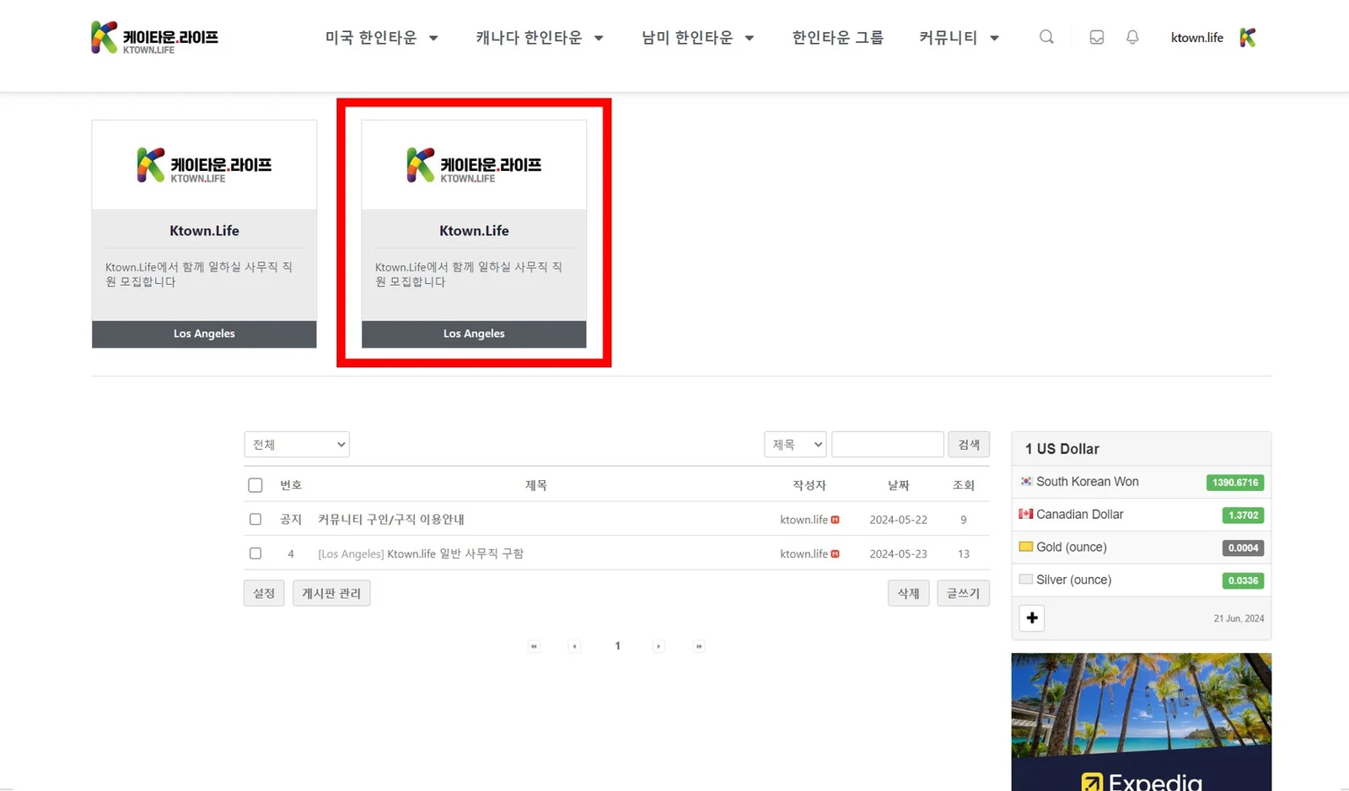Click the search magnifier icon in header

[1046, 37]
